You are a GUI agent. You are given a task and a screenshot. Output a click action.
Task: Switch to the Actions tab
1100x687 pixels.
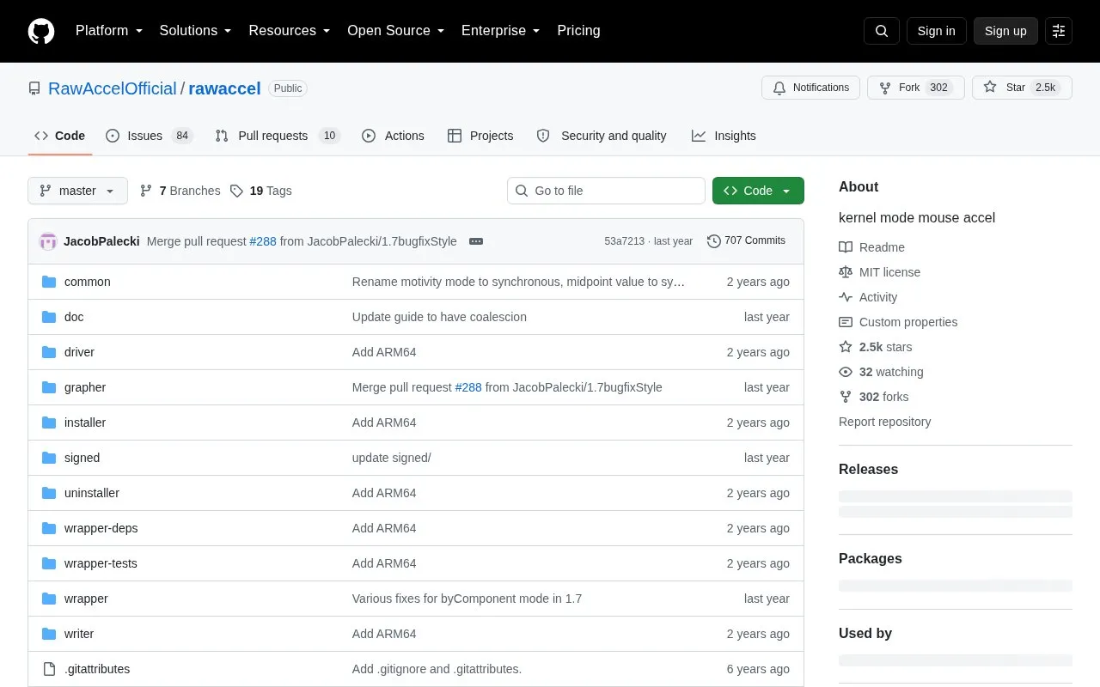393,136
